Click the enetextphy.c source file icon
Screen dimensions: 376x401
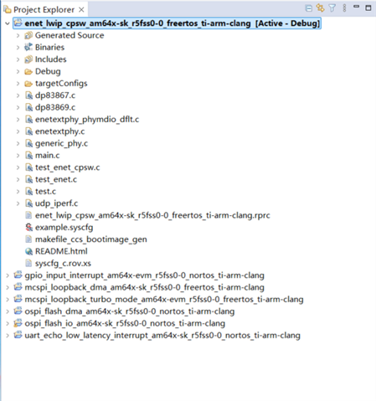click(29, 131)
